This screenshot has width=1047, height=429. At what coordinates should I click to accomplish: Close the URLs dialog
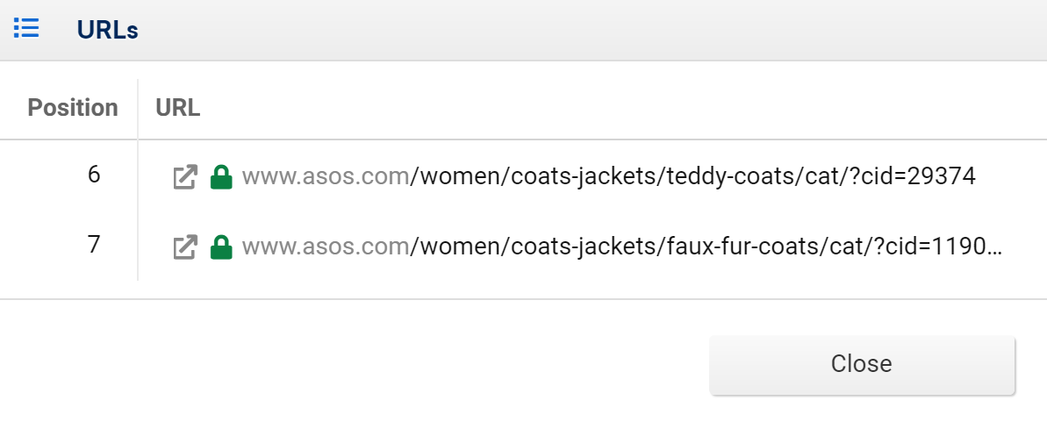pos(862,364)
